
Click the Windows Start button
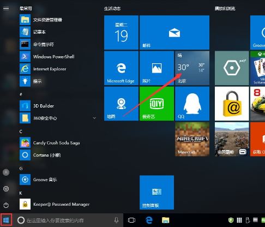pyautogui.click(x=6, y=220)
